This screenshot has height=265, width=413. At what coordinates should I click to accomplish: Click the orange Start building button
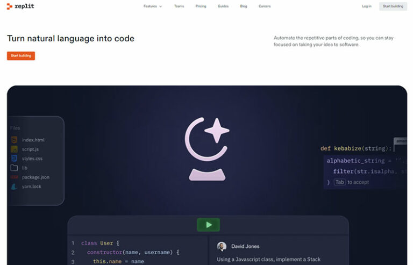click(x=21, y=56)
